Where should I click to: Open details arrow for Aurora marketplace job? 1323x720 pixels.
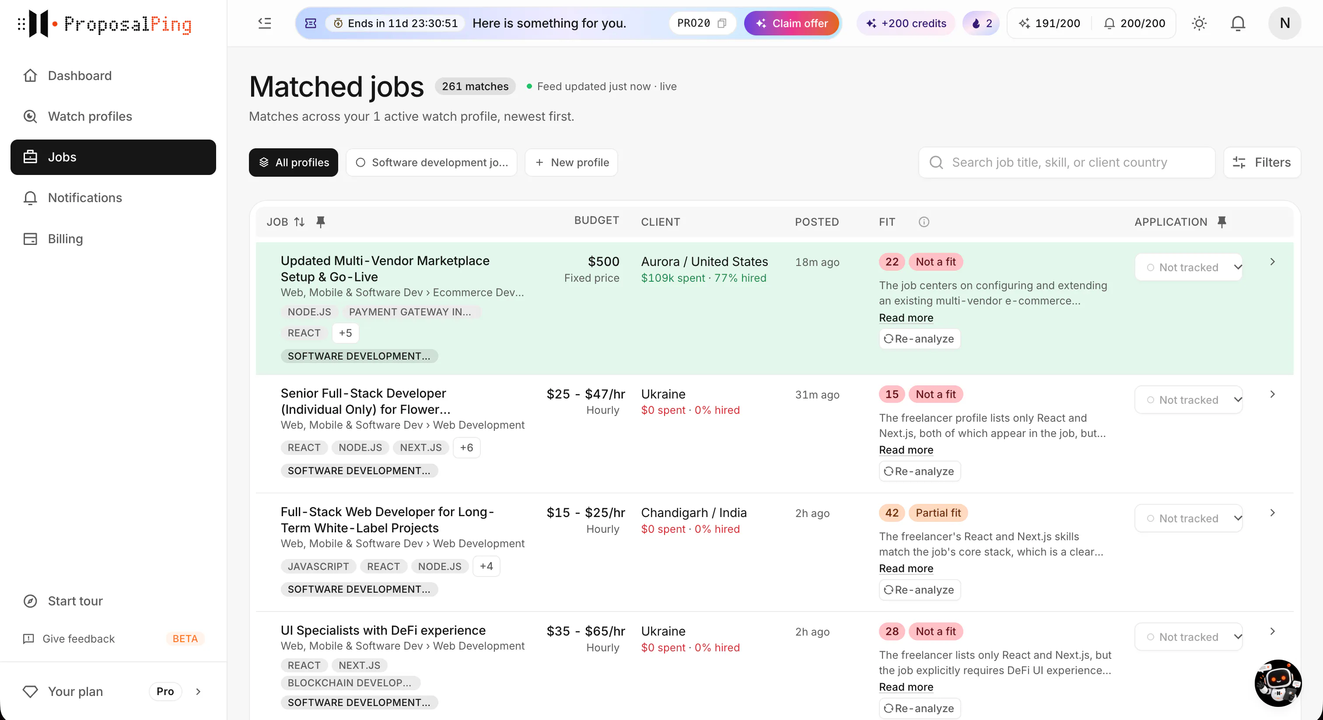coord(1272,262)
